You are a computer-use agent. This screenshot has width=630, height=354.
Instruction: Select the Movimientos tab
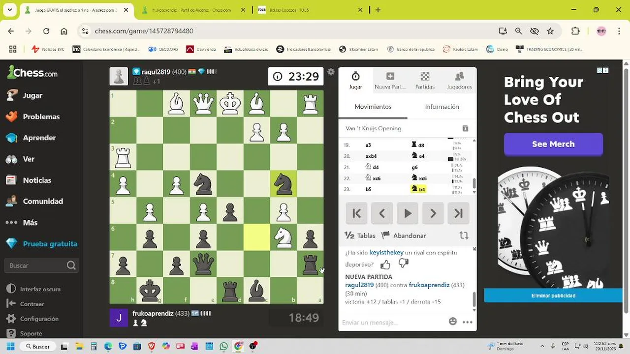[x=373, y=107]
